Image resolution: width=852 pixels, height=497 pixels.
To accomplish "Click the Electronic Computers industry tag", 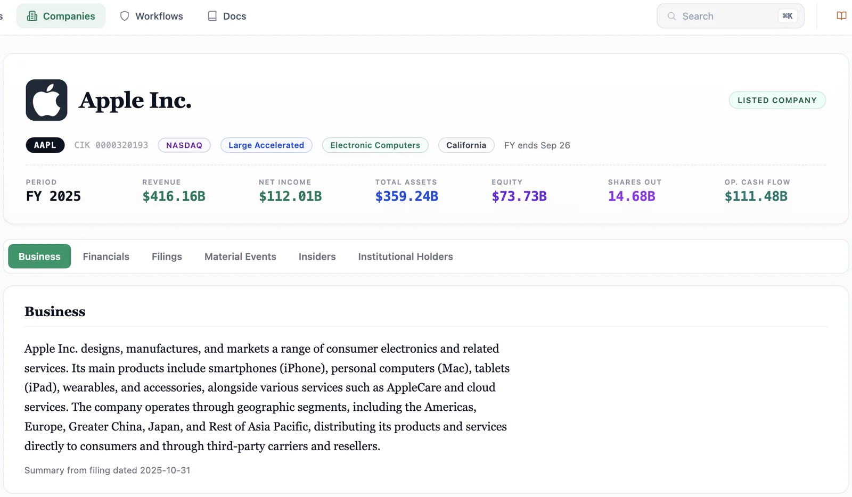I will [x=375, y=145].
